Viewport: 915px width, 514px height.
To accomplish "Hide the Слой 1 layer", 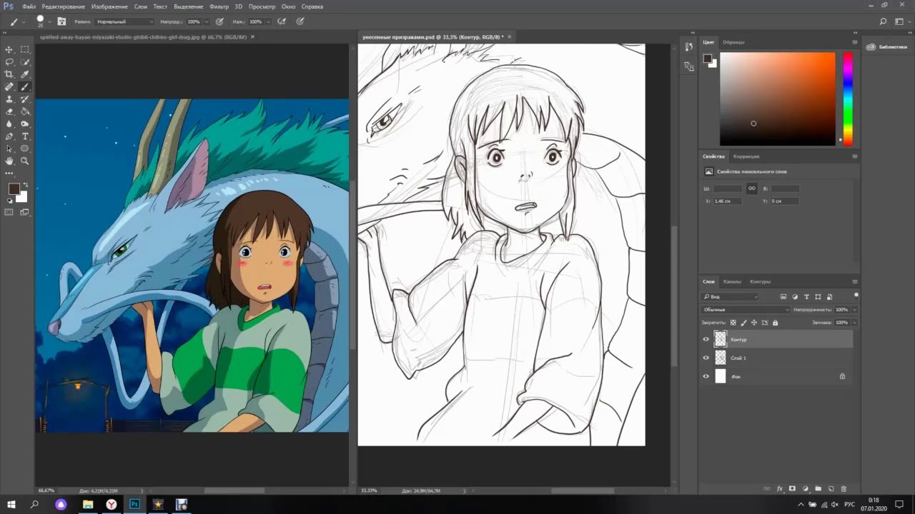I will tap(706, 358).
